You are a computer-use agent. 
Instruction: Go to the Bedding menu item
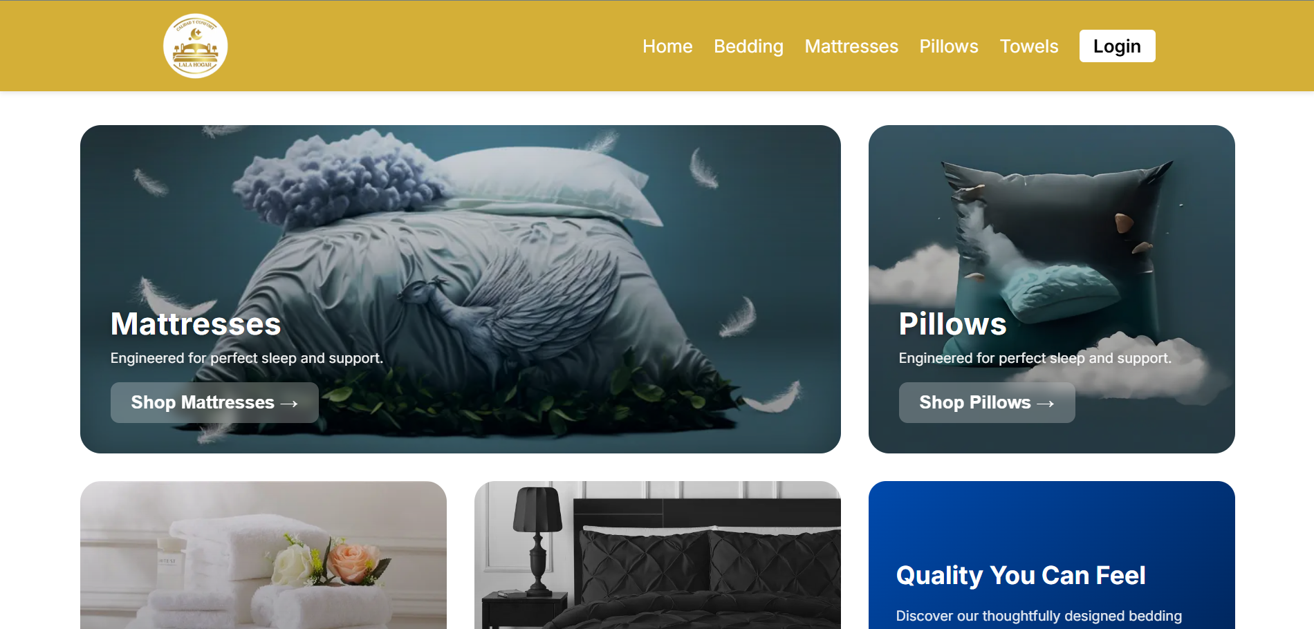click(748, 46)
